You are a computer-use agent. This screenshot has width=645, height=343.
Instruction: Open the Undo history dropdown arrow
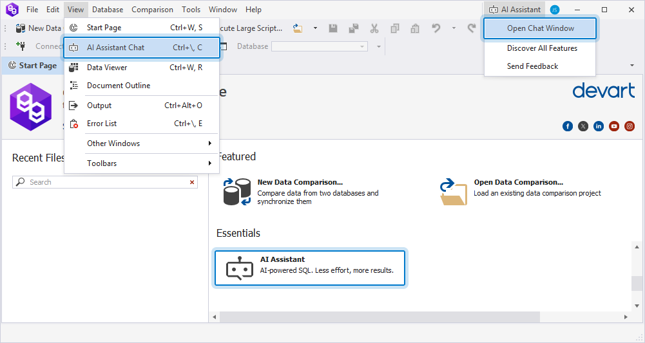point(454,28)
